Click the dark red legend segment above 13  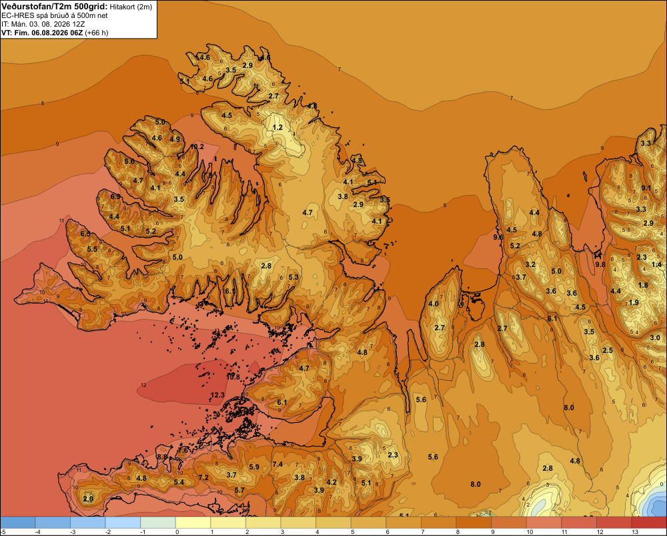[x=649, y=523]
